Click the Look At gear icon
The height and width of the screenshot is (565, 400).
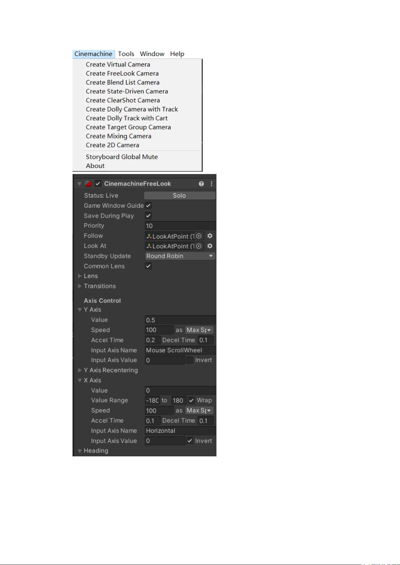pos(210,246)
